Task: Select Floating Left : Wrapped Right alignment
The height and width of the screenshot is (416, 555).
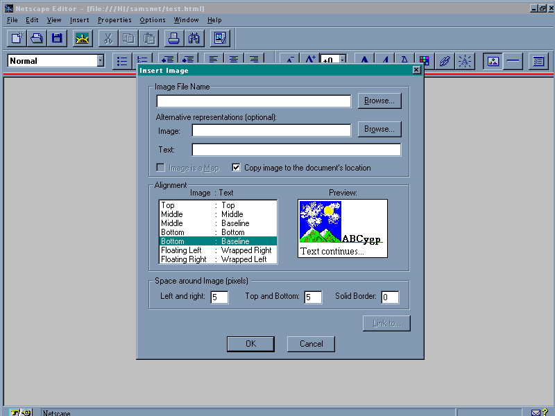Action: pos(218,250)
